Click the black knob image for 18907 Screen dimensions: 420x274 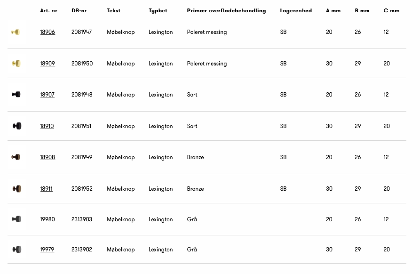(x=16, y=94)
